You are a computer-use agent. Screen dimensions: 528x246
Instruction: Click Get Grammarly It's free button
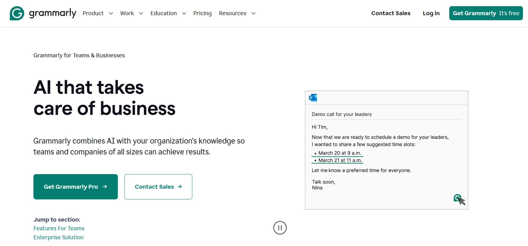coord(486,13)
